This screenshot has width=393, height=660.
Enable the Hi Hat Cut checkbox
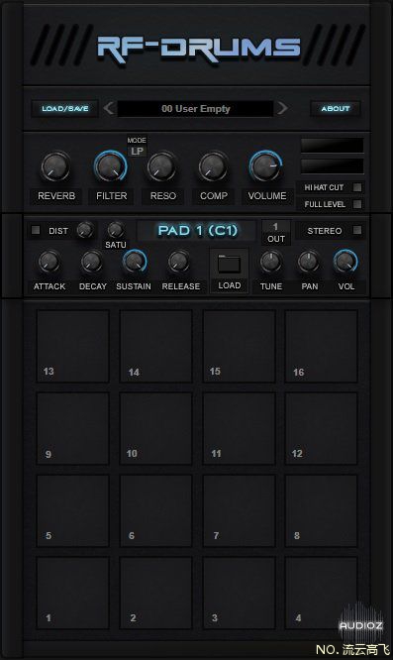356,187
